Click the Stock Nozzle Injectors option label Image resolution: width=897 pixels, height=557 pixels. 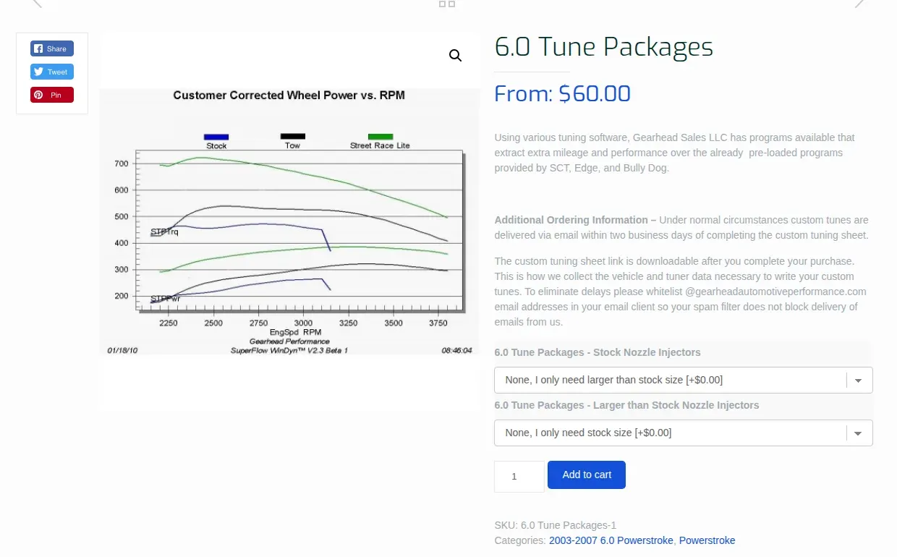coord(598,352)
